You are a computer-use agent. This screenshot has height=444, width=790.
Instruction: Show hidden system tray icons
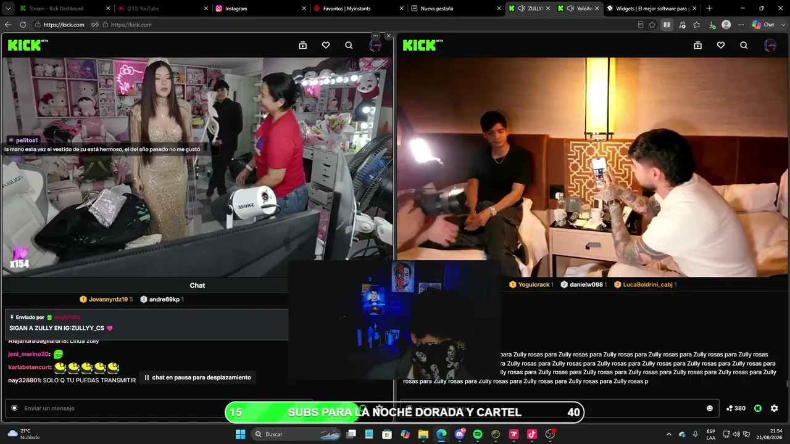pyautogui.click(x=668, y=434)
